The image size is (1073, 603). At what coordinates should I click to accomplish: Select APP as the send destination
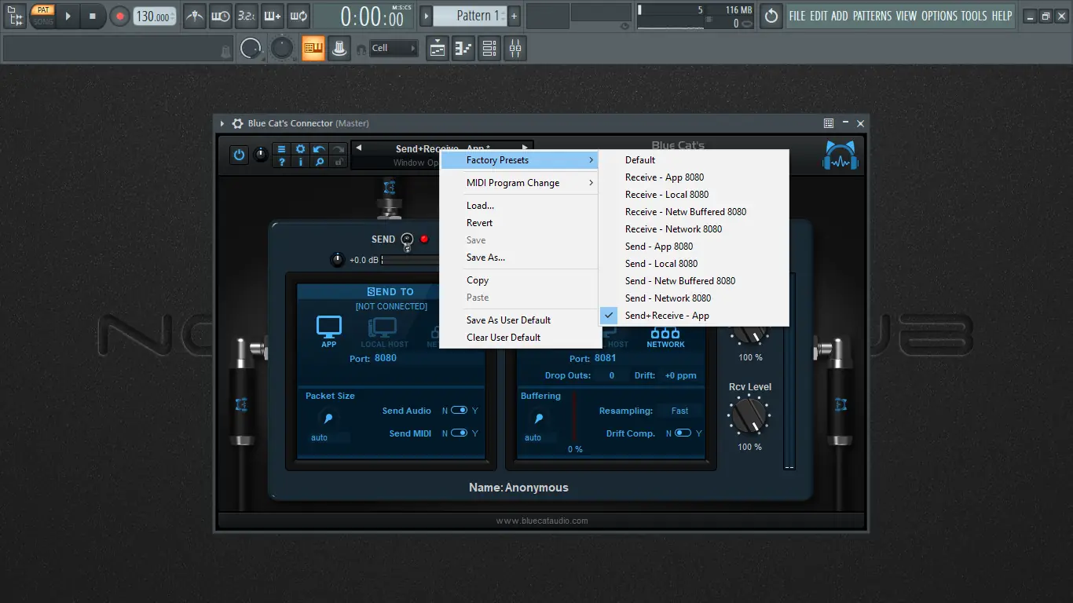tap(328, 331)
